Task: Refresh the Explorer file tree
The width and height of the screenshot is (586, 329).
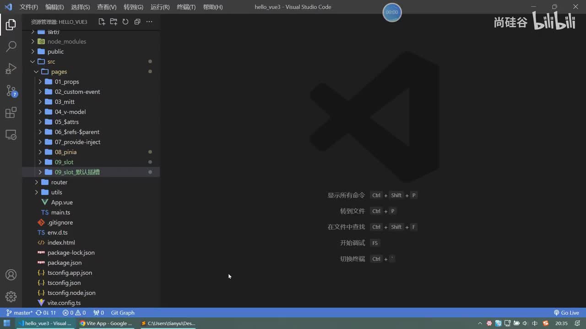Action: pos(125,21)
